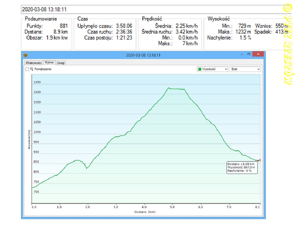Expand the Brak secondary series dropdown
The height and width of the screenshot is (228, 296).
click(x=245, y=69)
